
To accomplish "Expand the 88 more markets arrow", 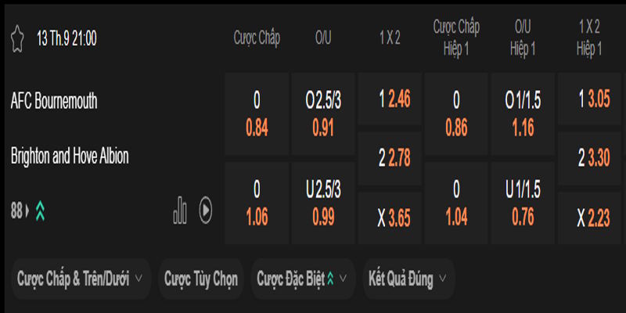I will 27,210.
